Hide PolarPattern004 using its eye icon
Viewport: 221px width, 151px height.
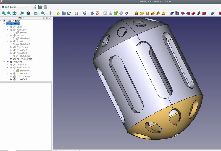point(11,59)
